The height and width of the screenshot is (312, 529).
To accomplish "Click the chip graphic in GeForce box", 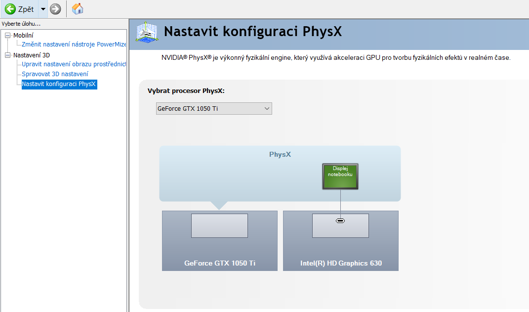I will pyautogui.click(x=219, y=226).
